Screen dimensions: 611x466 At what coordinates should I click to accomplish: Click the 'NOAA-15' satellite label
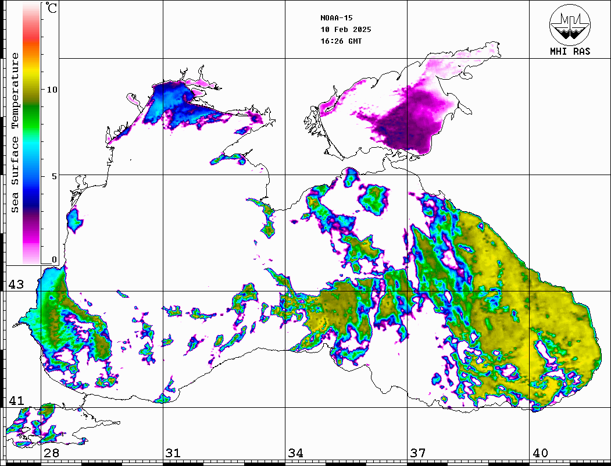point(337,18)
